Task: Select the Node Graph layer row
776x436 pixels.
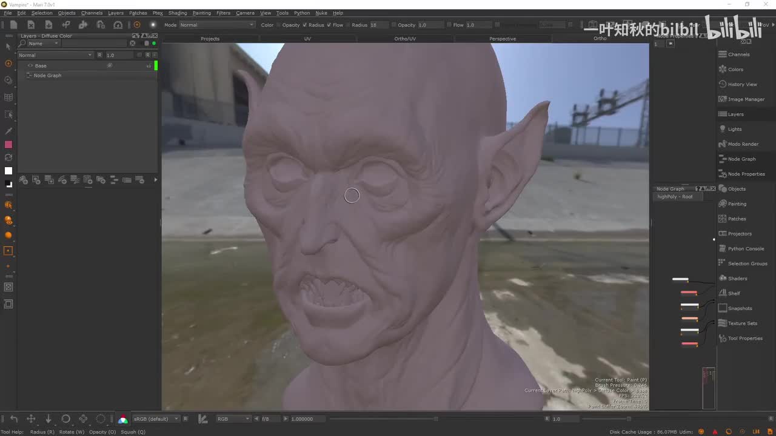Action: click(x=87, y=75)
